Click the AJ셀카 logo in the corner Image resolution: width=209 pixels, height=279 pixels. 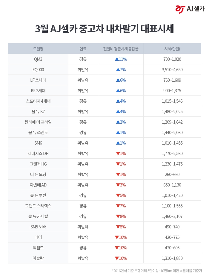[x=190, y=9]
